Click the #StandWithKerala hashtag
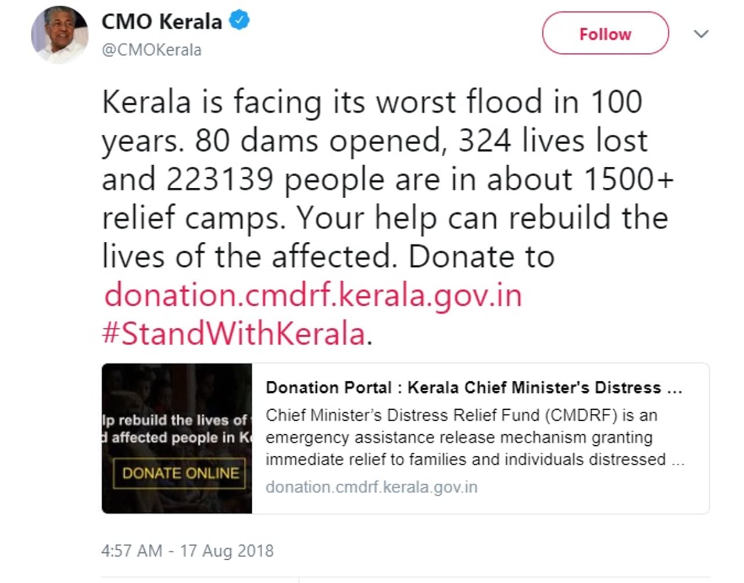This screenshot has width=744, height=583. coord(234,334)
